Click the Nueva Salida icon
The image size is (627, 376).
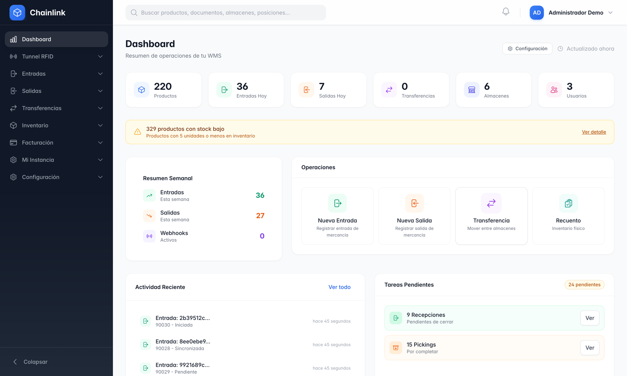tap(415, 203)
